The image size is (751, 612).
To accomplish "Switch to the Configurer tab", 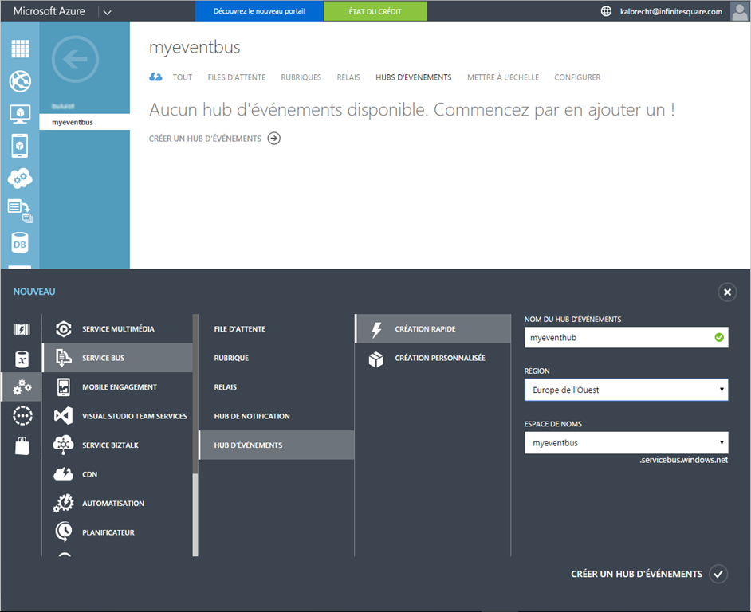I will (577, 77).
